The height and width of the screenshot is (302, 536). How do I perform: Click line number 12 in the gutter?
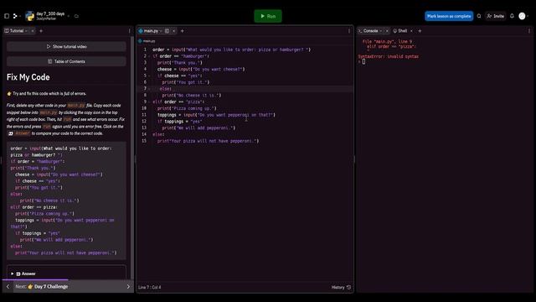click(144, 121)
